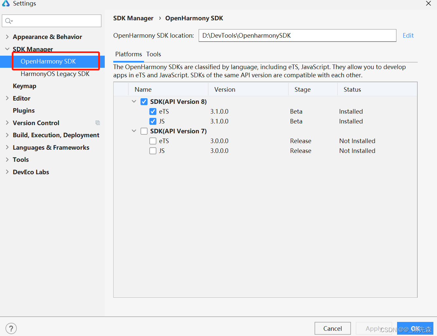Expand the DevEco Labs section
Image resolution: width=437 pixels, height=336 pixels.
7,172
